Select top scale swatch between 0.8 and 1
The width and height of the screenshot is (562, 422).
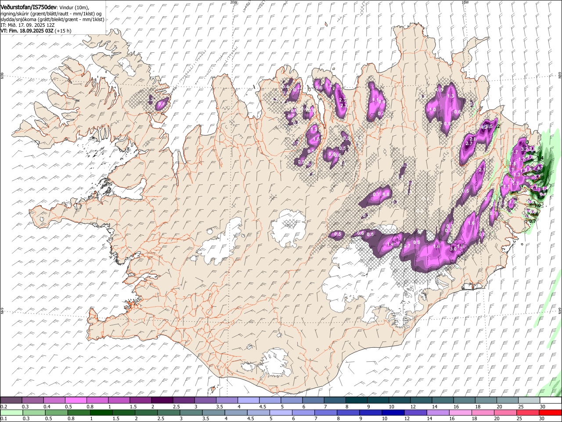[97, 400]
